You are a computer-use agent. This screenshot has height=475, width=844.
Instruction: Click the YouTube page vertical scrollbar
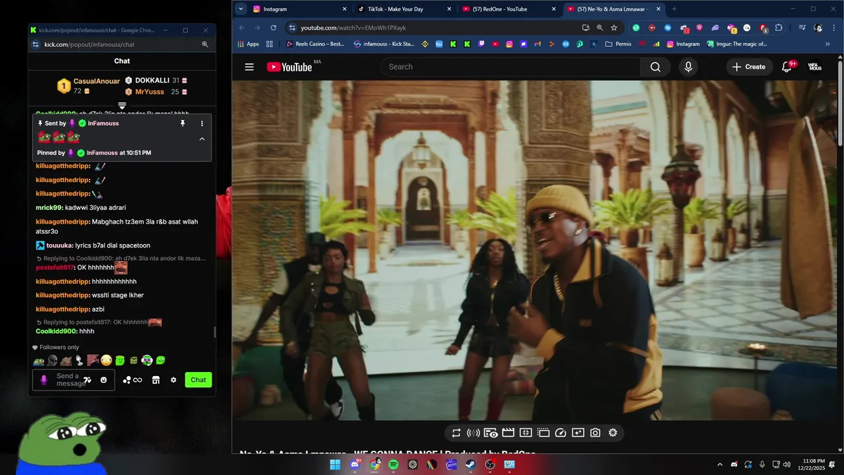point(840,102)
